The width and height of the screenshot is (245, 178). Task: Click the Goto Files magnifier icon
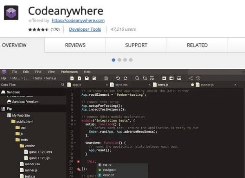62,85
